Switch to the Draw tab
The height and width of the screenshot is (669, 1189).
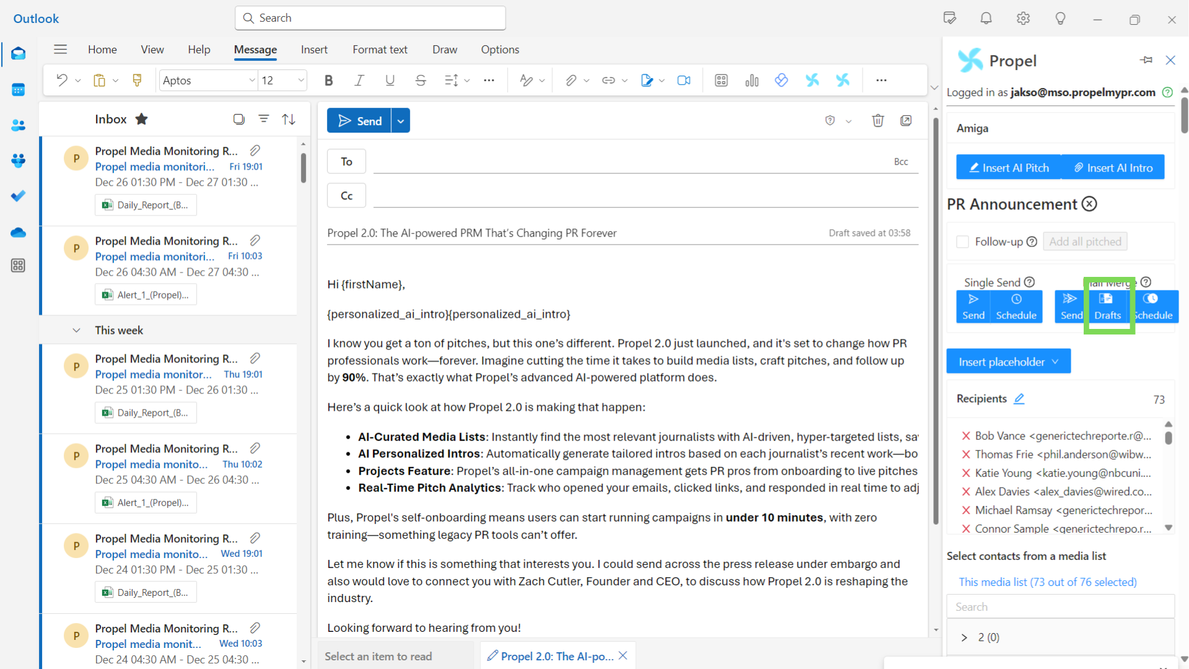click(445, 50)
